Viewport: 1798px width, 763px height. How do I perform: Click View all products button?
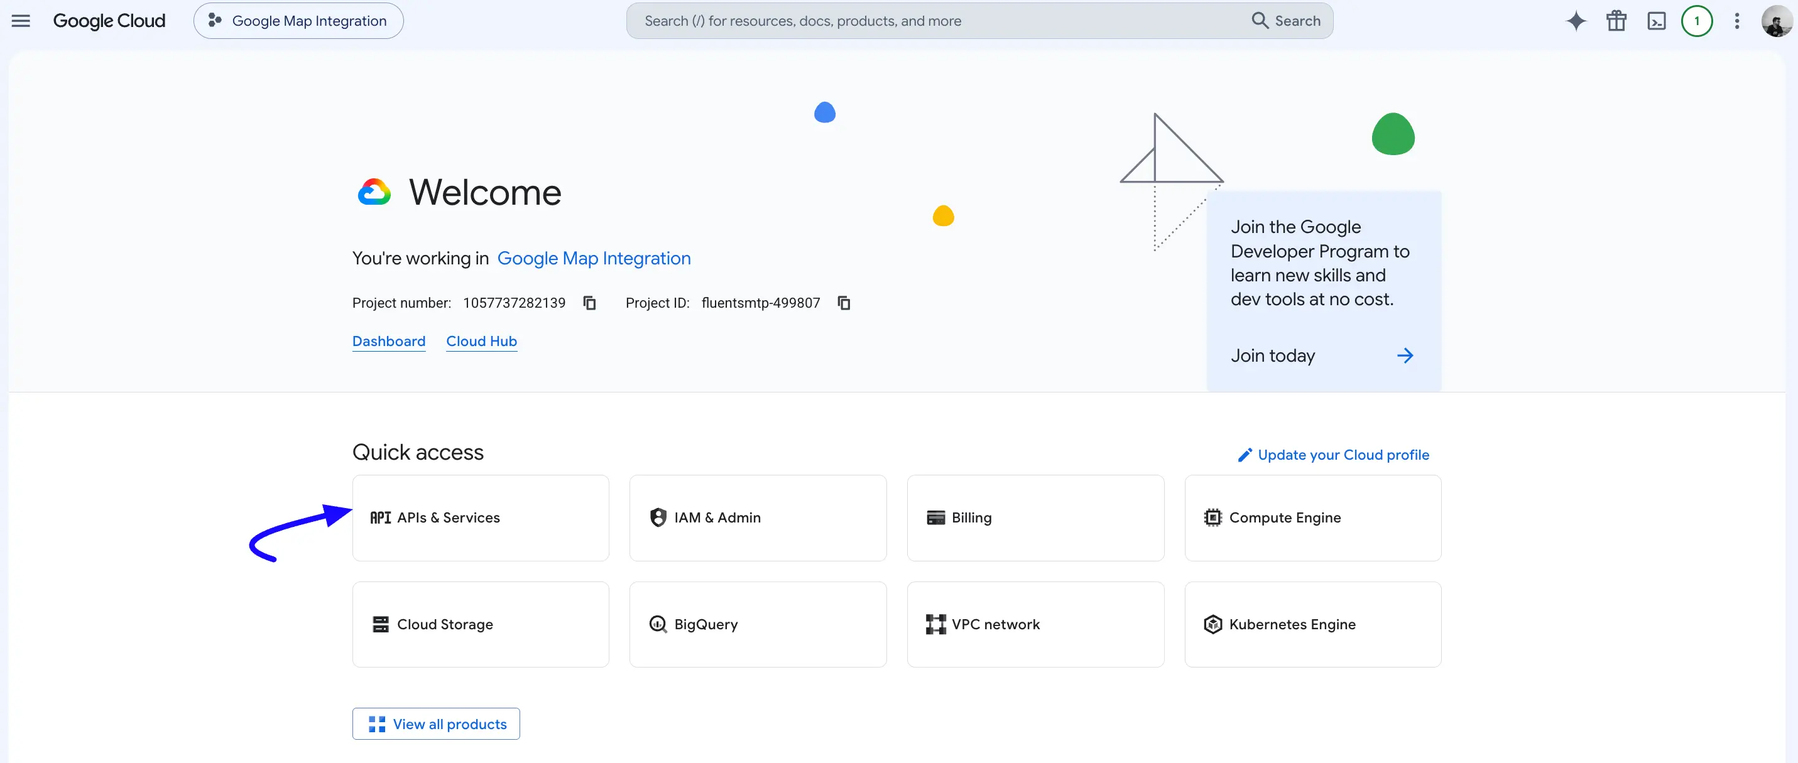[x=436, y=724]
